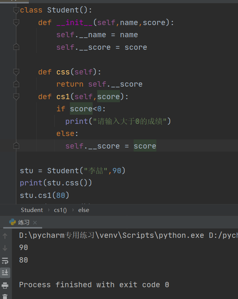
Task: Click highlighted score parameter in def cs1
Action: [109, 97]
